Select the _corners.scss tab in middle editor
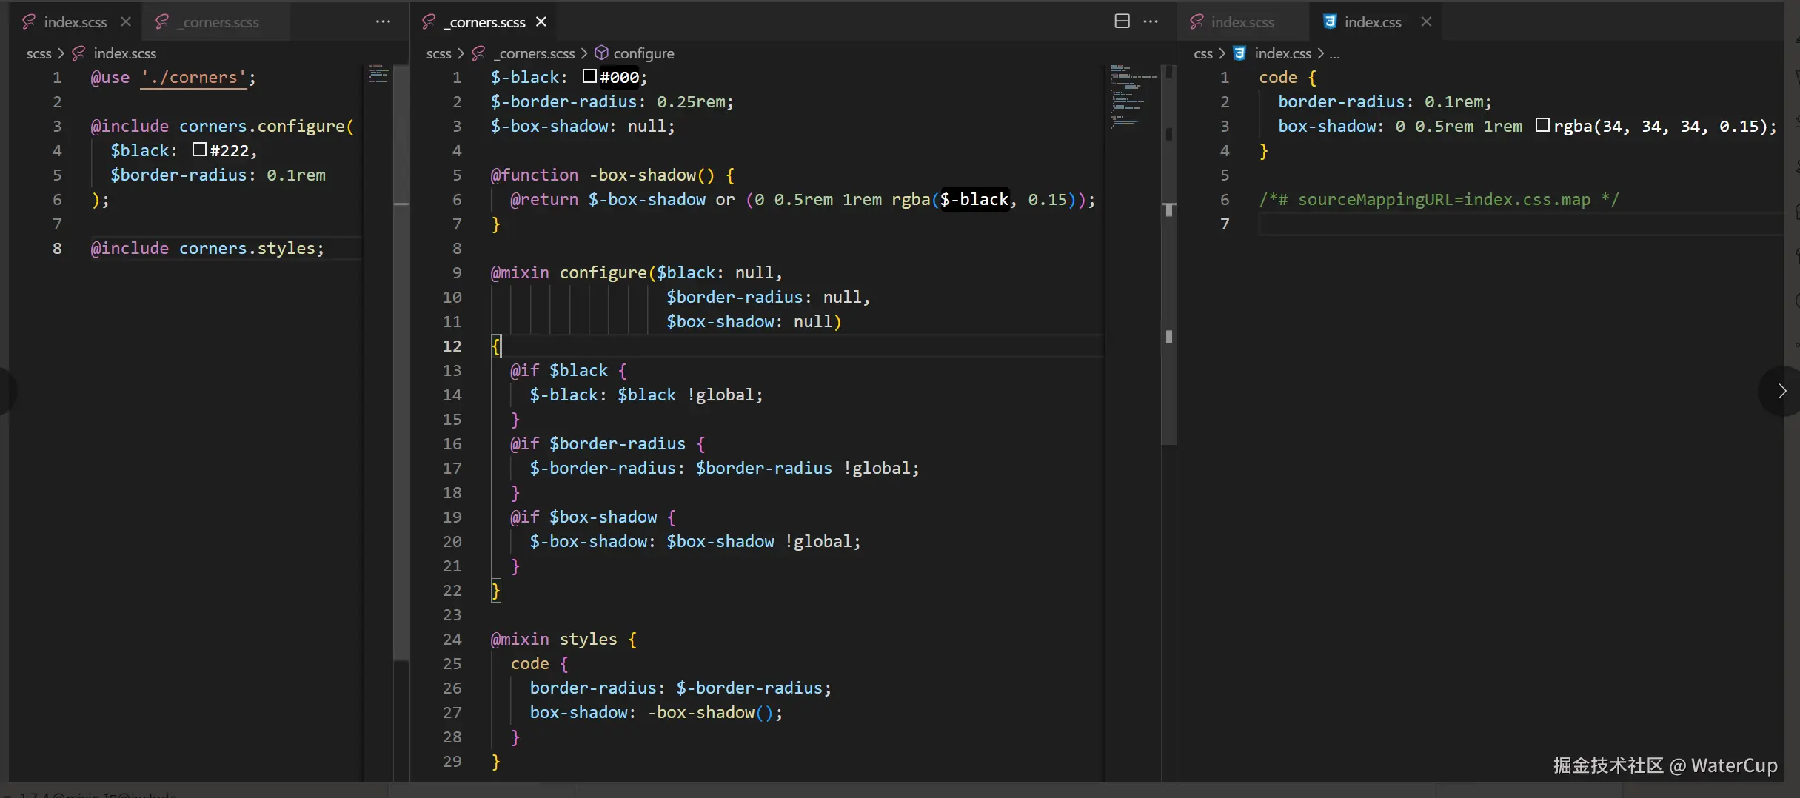Image resolution: width=1800 pixels, height=798 pixels. [485, 22]
